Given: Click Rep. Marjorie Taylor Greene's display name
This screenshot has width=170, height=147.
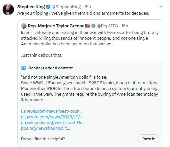Looking at the screenshot, I should tap(56, 26).
